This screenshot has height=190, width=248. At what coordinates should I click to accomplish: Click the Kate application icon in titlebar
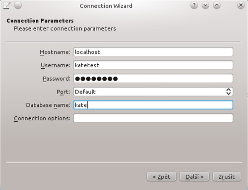click(6, 5)
